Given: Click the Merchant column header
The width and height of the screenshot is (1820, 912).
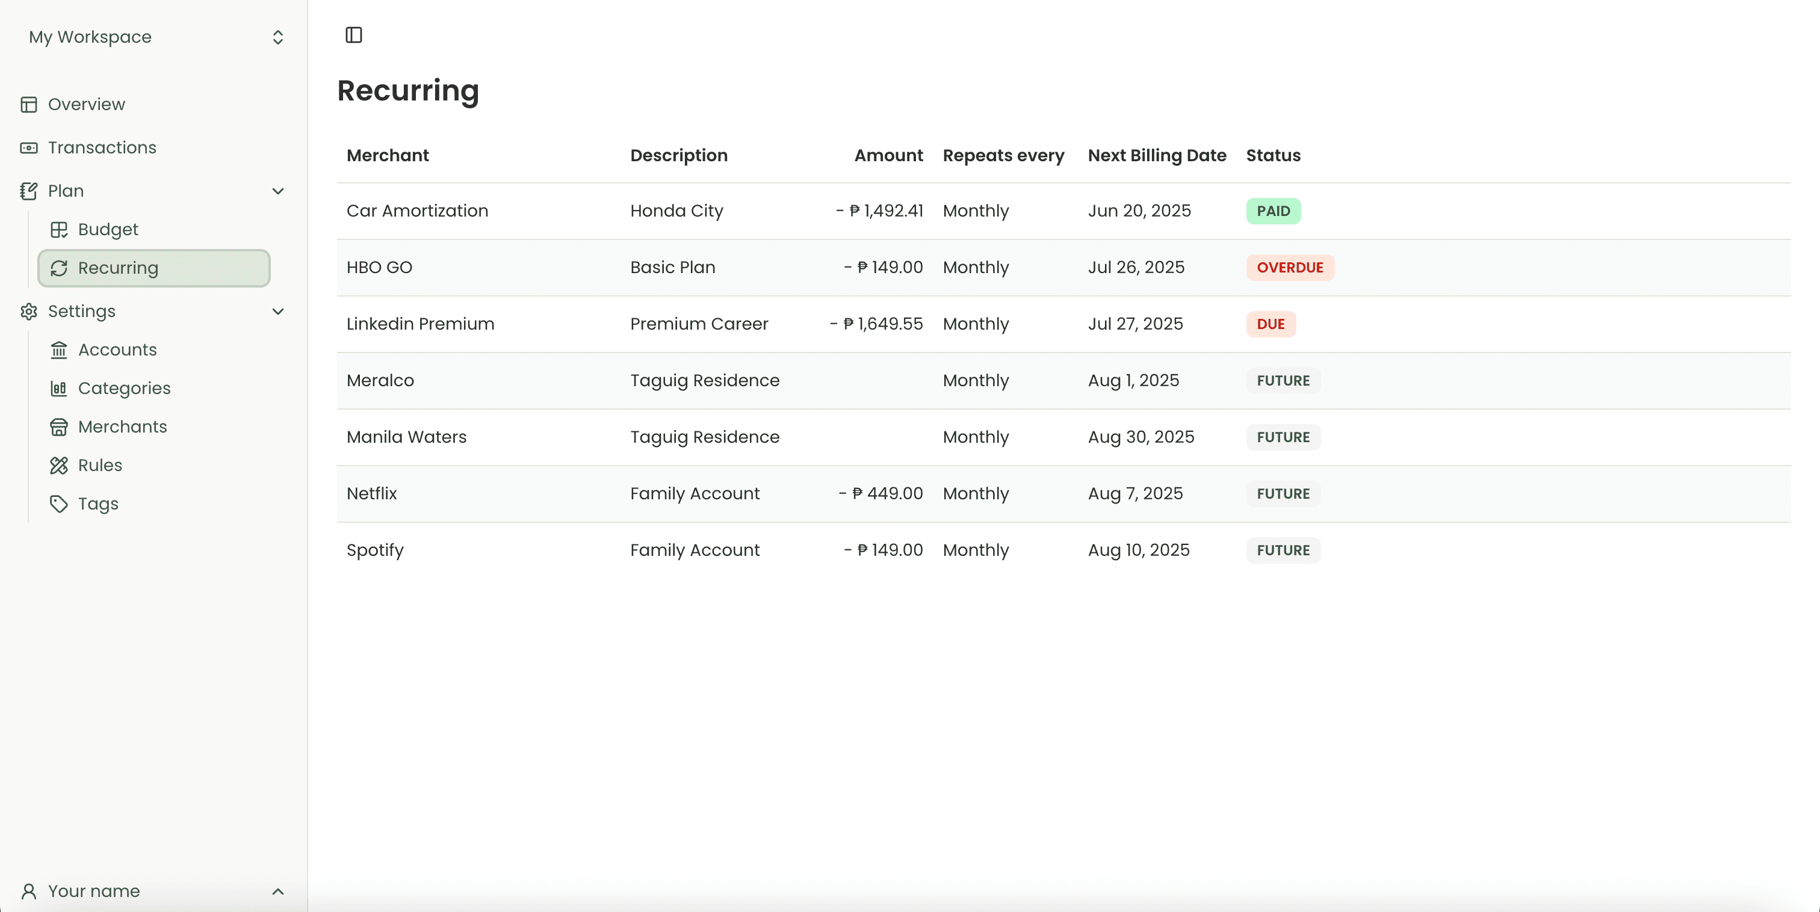Looking at the screenshot, I should (x=388, y=155).
